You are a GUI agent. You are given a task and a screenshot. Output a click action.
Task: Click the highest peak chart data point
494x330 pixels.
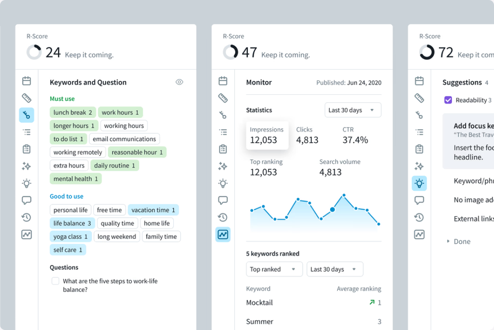pyautogui.click(x=344, y=195)
